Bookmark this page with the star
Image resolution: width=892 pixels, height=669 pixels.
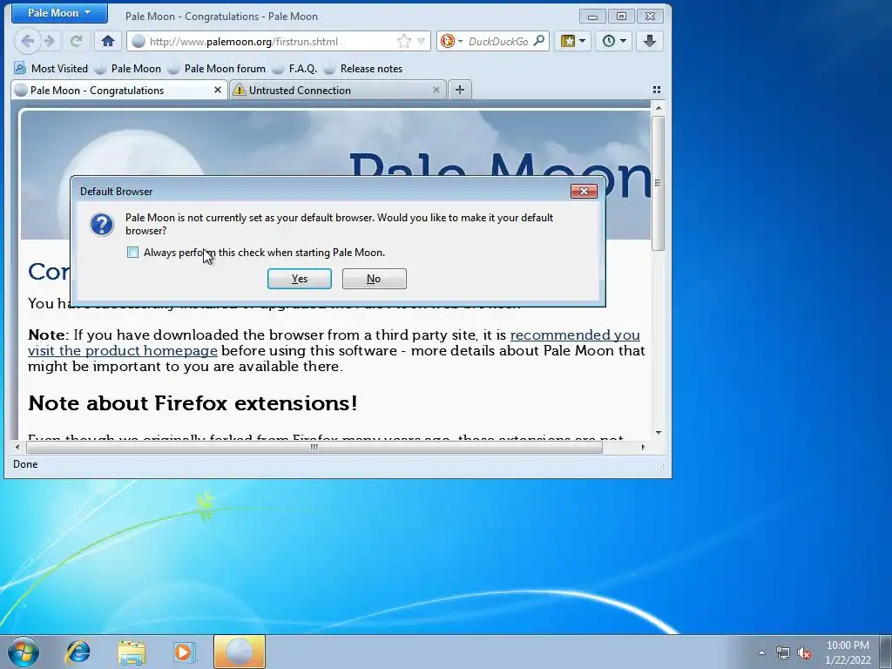click(x=404, y=41)
